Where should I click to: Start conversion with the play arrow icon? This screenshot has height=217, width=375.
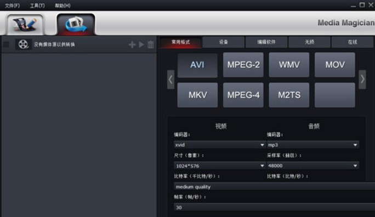tap(141, 44)
